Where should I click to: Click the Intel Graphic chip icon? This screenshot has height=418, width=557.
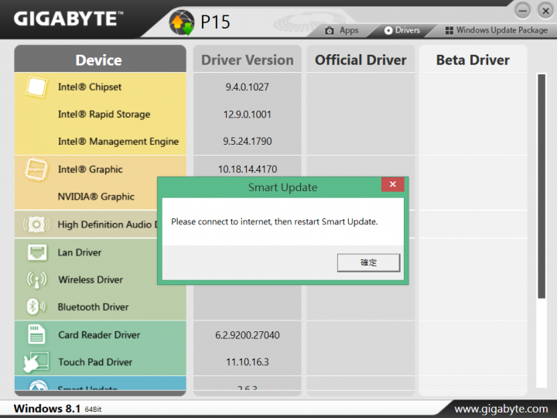pos(36,170)
